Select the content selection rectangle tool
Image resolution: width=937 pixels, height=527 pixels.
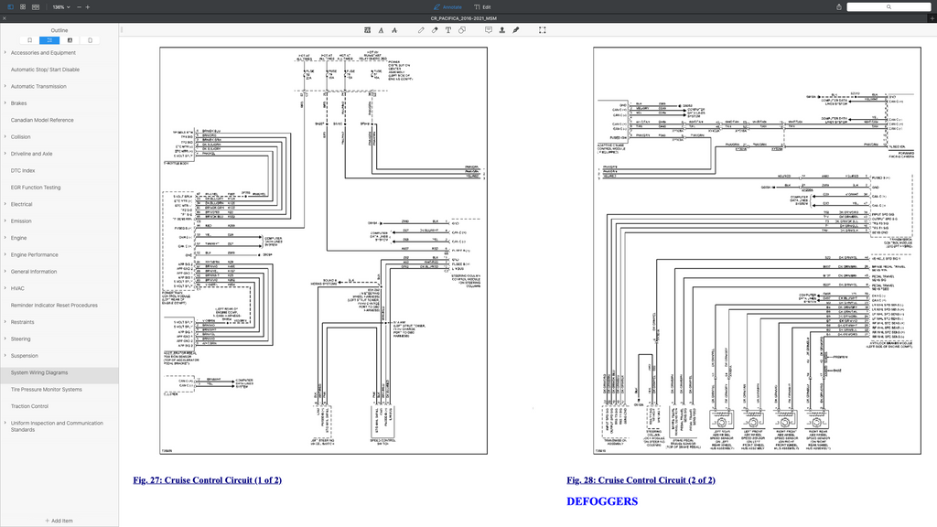[542, 30]
